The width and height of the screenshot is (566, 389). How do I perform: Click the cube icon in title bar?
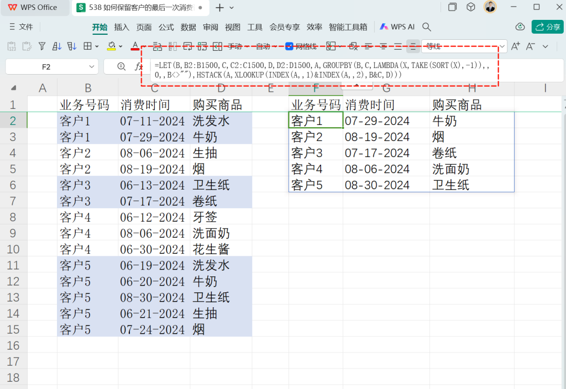pyautogui.click(x=471, y=7)
